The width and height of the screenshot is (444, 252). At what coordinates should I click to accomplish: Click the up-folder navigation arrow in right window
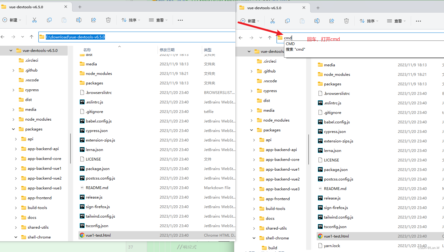click(x=270, y=38)
